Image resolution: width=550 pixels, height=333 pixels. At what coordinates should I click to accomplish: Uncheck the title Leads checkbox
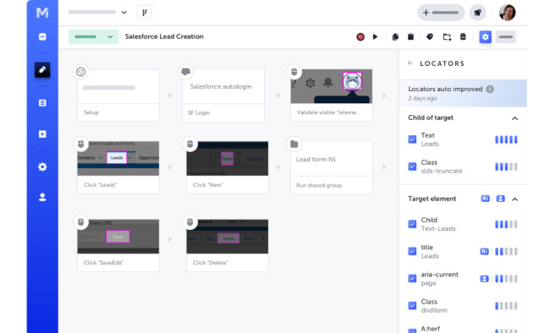click(x=413, y=251)
